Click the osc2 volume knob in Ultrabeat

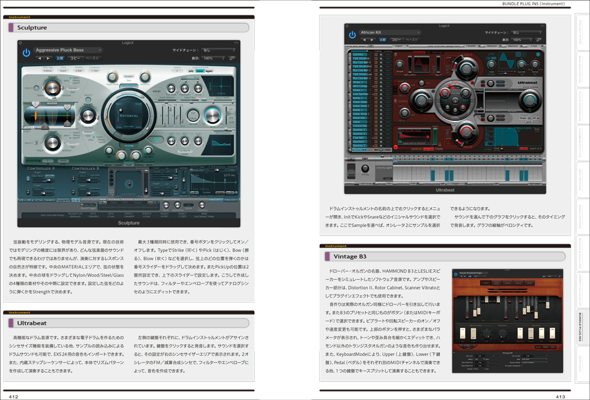(467, 132)
